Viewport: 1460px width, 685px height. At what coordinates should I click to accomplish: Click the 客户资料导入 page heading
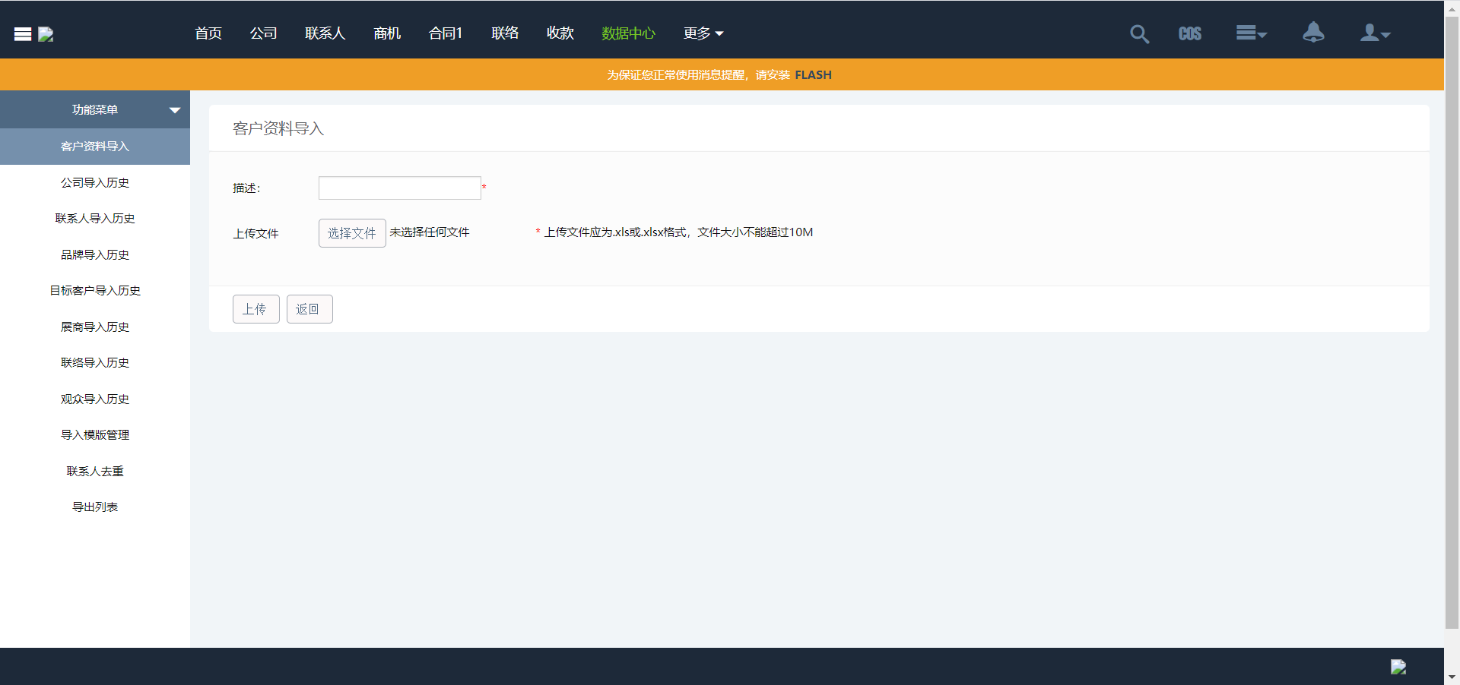coord(278,128)
